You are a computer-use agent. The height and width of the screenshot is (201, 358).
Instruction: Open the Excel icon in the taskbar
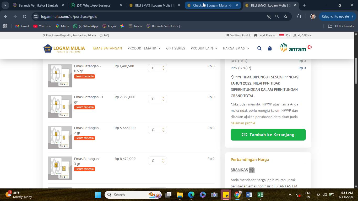point(260,195)
